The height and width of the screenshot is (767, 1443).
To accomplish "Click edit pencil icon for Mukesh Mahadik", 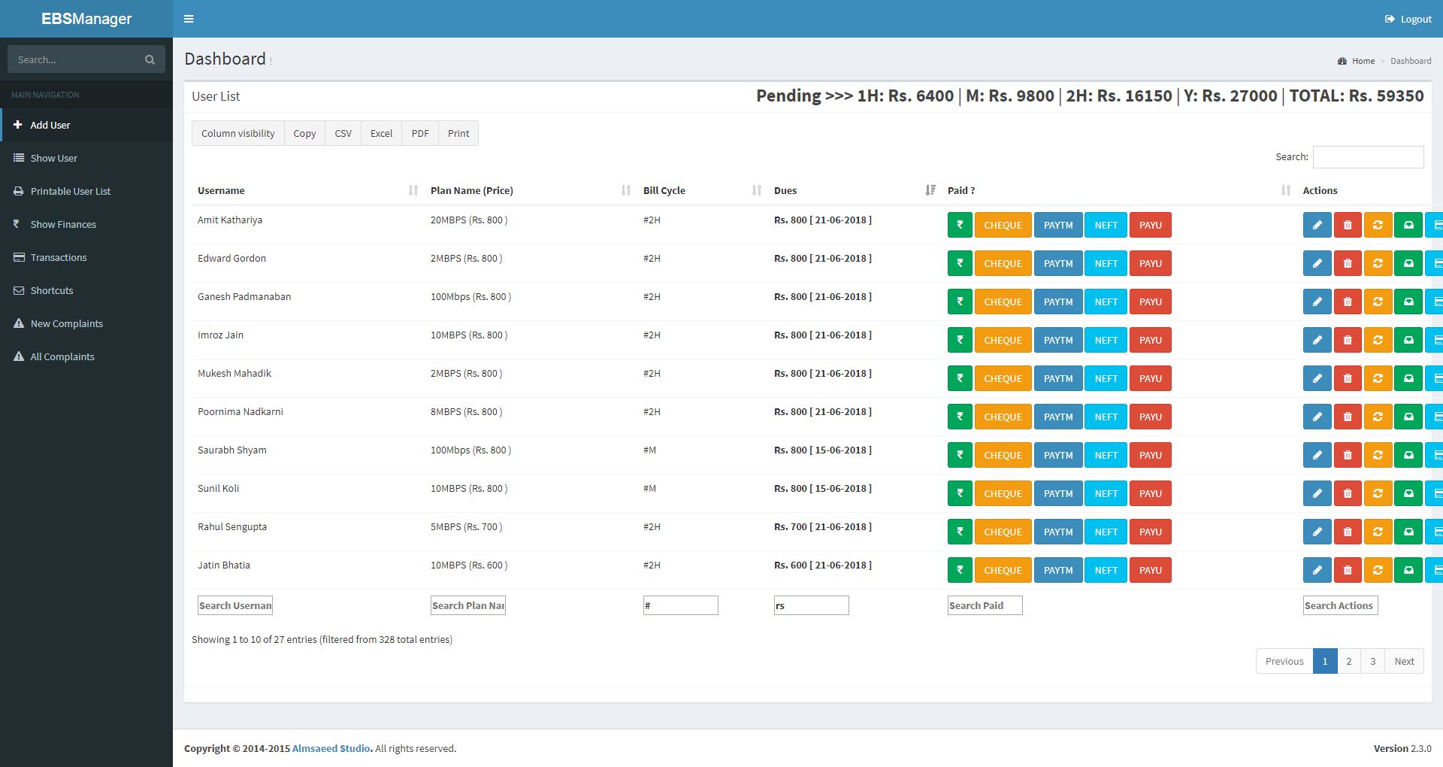I will [1317, 378].
